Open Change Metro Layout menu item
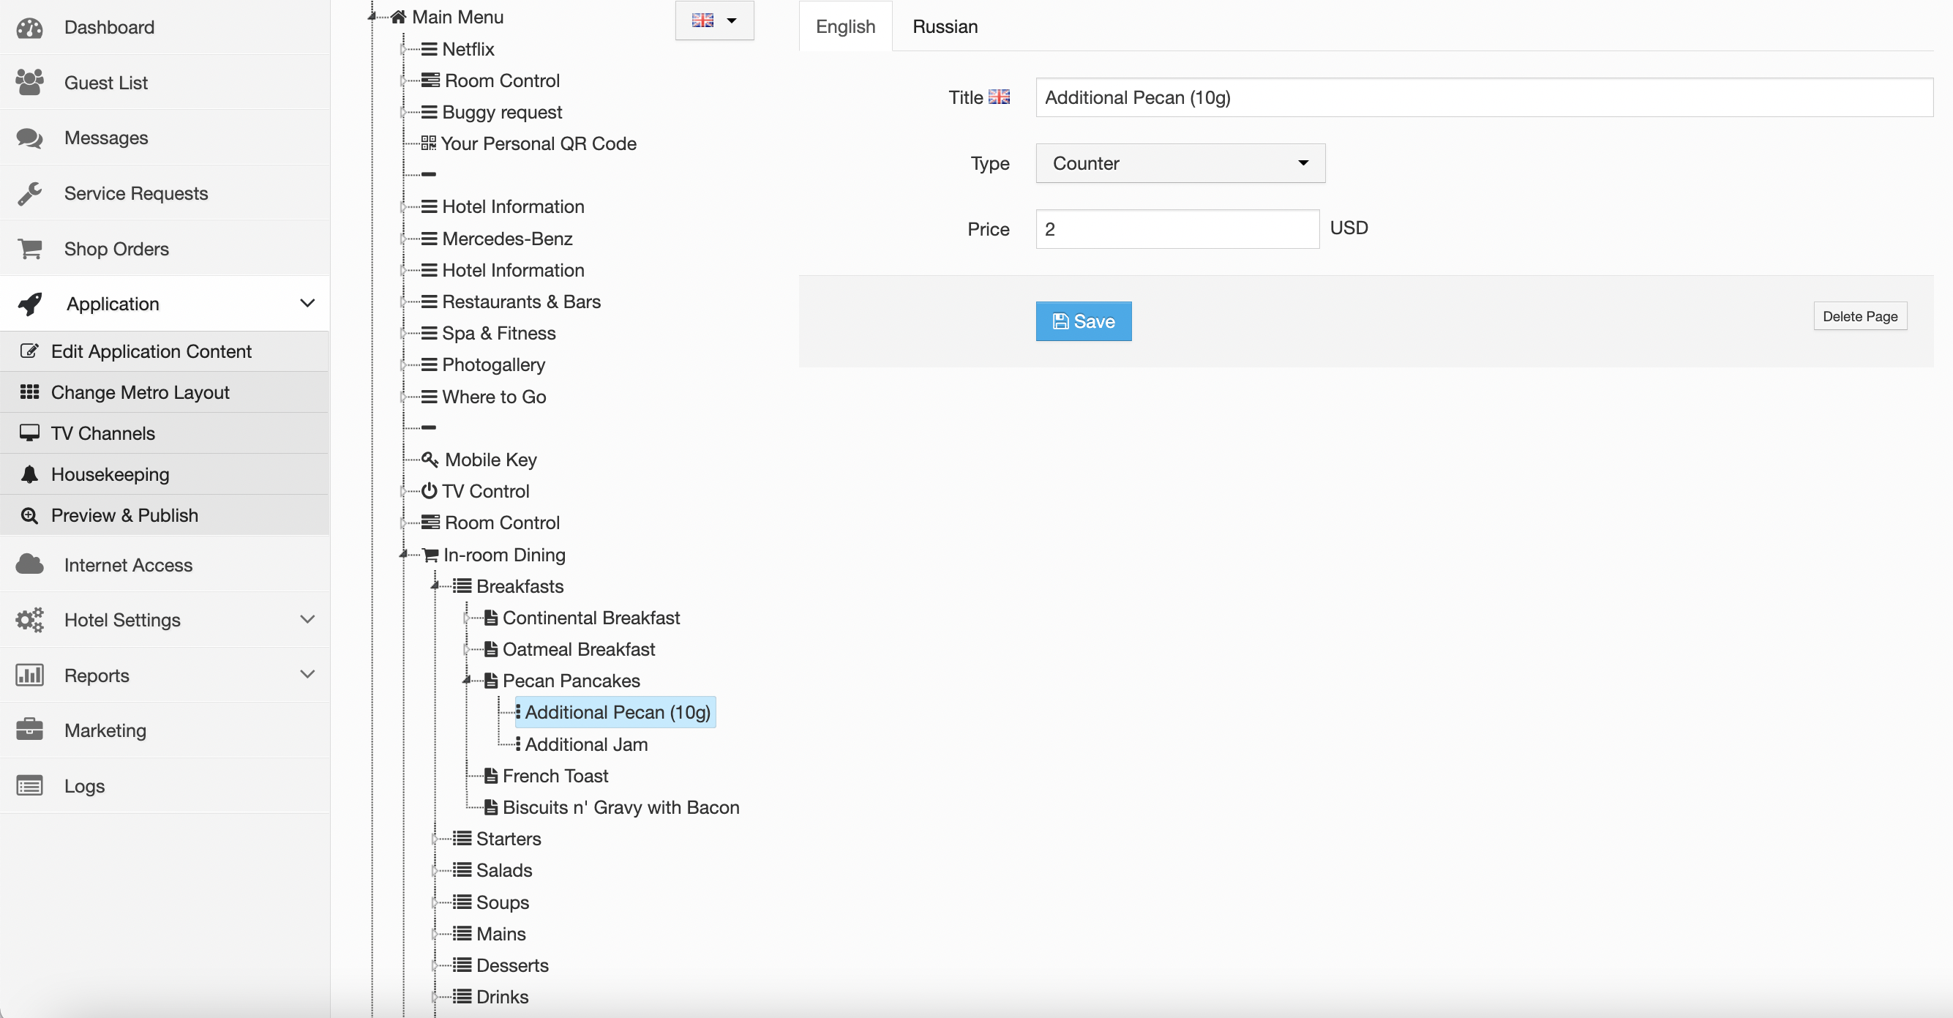The height and width of the screenshot is (1018, 1953). pos(165,392)
